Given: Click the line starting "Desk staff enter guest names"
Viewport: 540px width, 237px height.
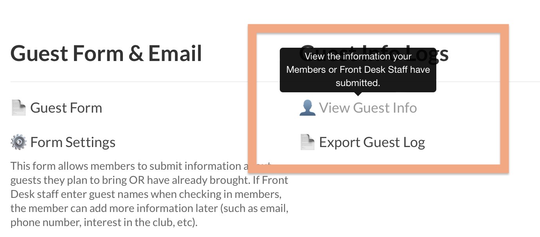Looking at the screenshot, I should point(146,194).
